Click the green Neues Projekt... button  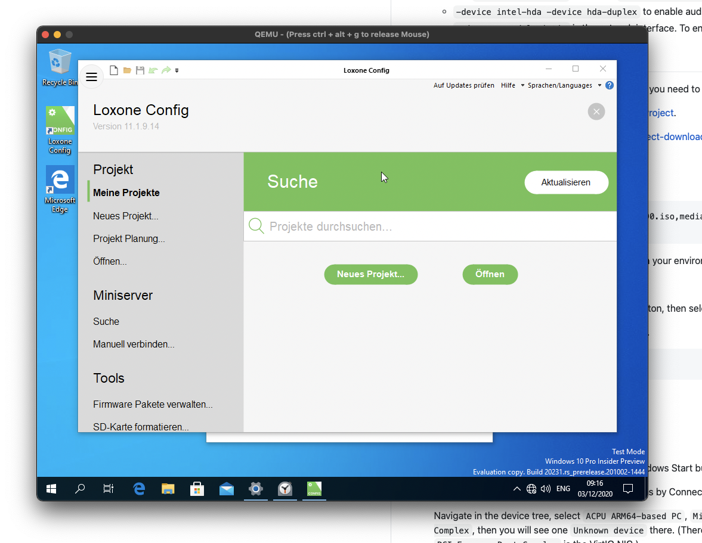click(x=371, y=274)
